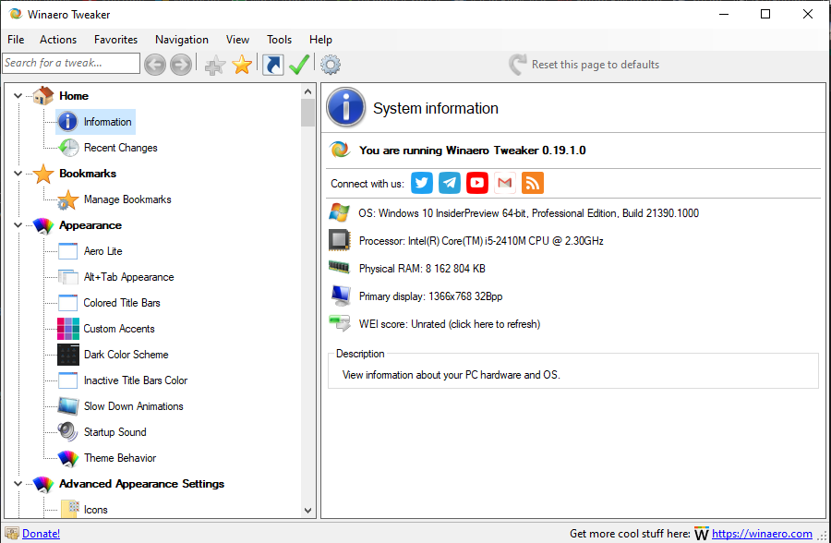Open the Navigation menu
Viewport: 831px width, 543px height.
(182, 39)
